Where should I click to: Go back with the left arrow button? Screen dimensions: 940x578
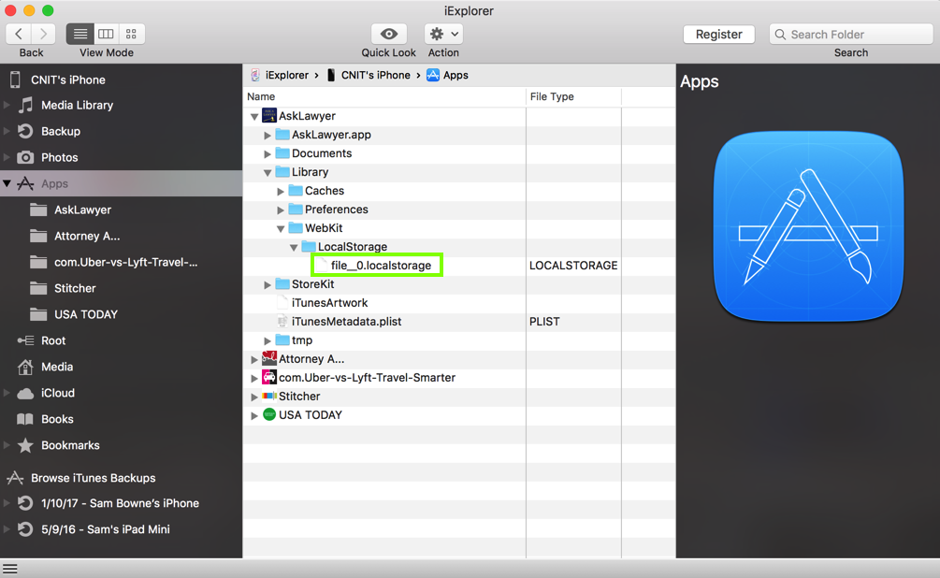[x=19, y=35]
